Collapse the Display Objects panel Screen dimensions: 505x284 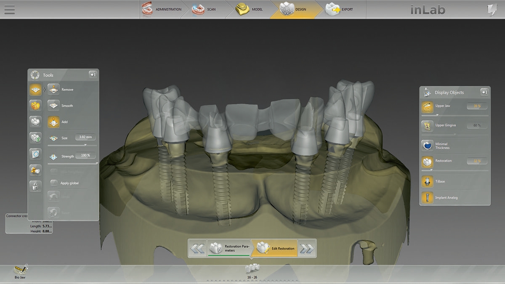pos(484,92)
